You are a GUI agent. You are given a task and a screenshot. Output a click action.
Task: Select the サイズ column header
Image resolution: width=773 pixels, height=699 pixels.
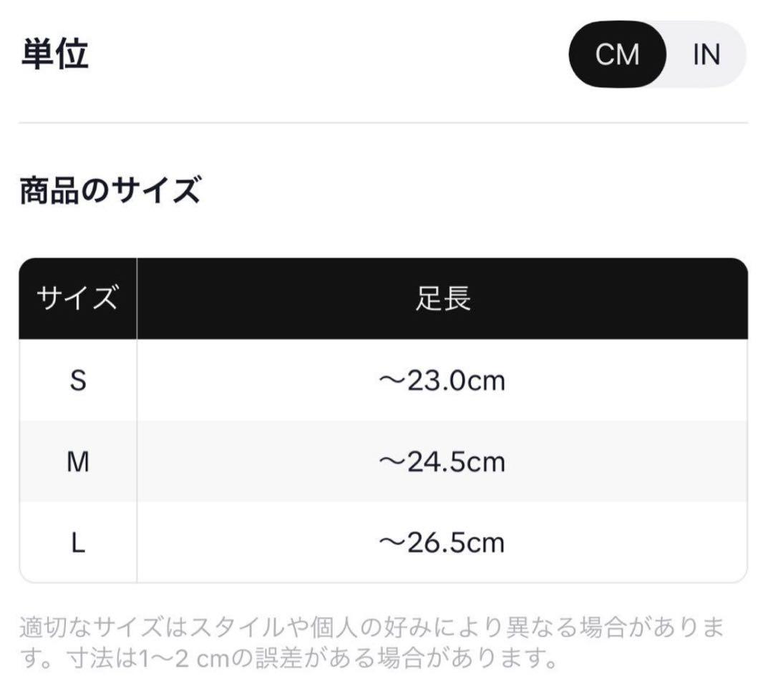click(77, 298)
